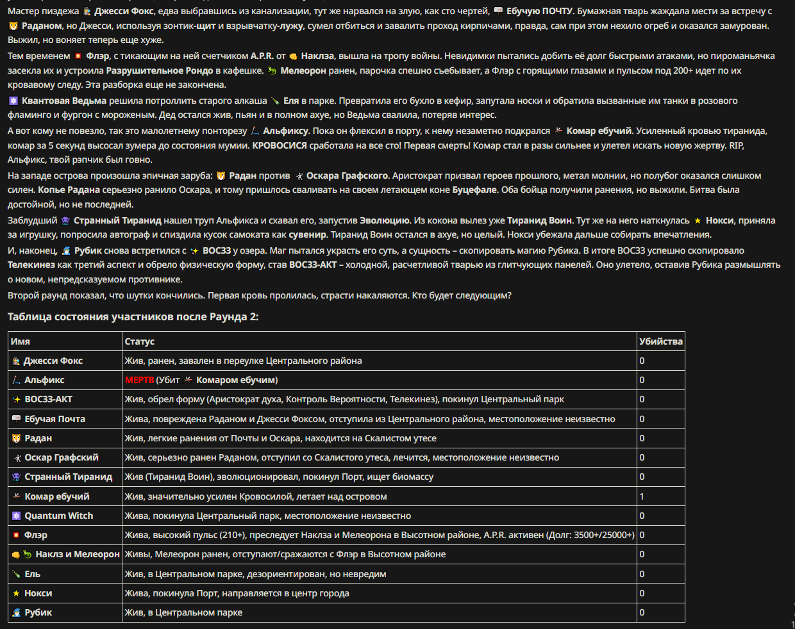Click the atom emoji beside Quantum Witch in table
This screenshot has height=629, width=795.
[x=17, y=516]
